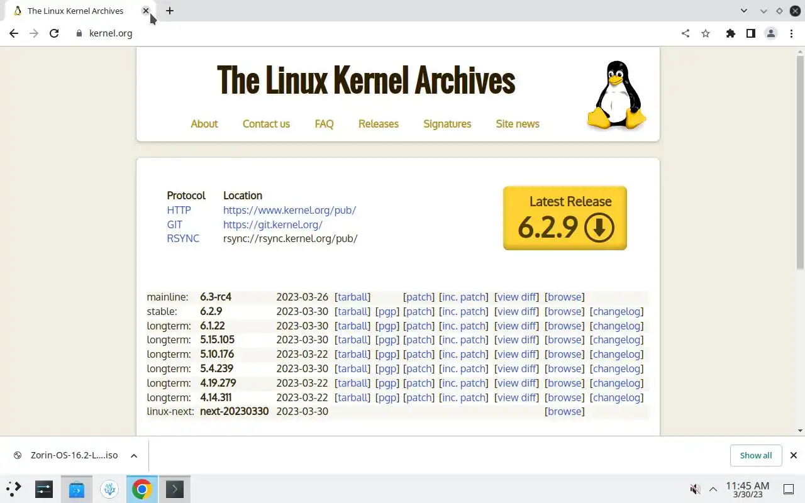Open changelog for stable 6.2.9

[x=616, y=311]
